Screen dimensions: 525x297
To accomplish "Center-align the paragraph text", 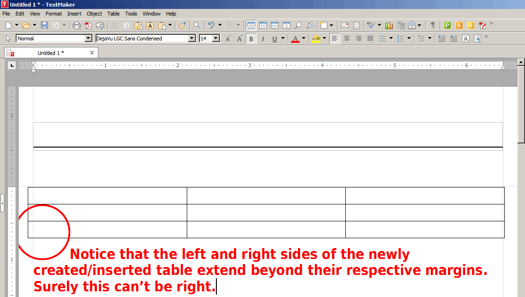I will (347, 39).
